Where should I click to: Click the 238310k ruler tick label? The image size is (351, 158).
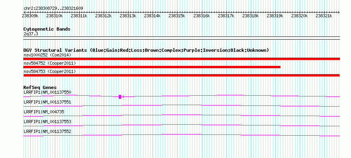(x=54, y=16)
